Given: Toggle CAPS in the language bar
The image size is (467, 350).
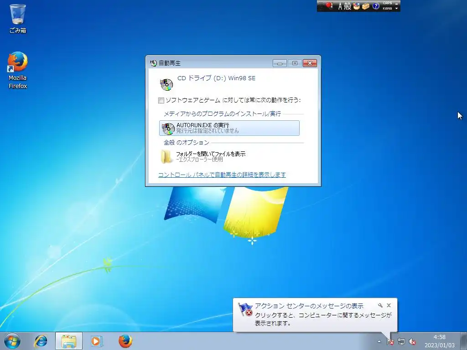Looking at the screenshot, I should [387, 3].
